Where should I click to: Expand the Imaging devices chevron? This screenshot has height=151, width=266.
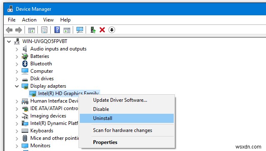pos(17,116)
